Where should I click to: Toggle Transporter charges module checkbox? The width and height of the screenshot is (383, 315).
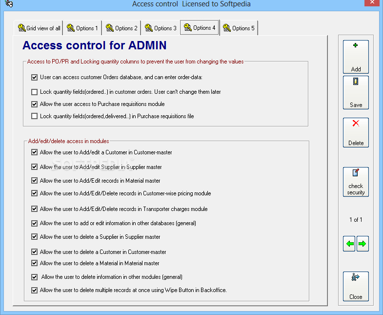35,209
